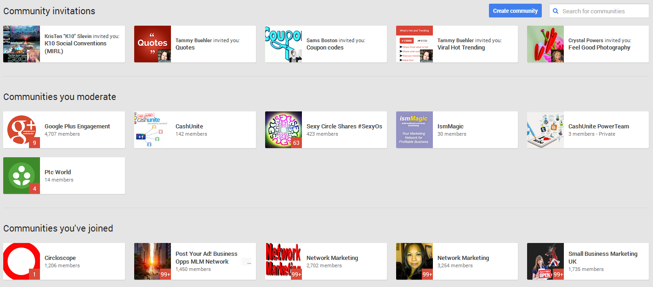This screenshot has width=653, height=287.
Task: Click the search magnifier icon
Action: coord(556,11)
